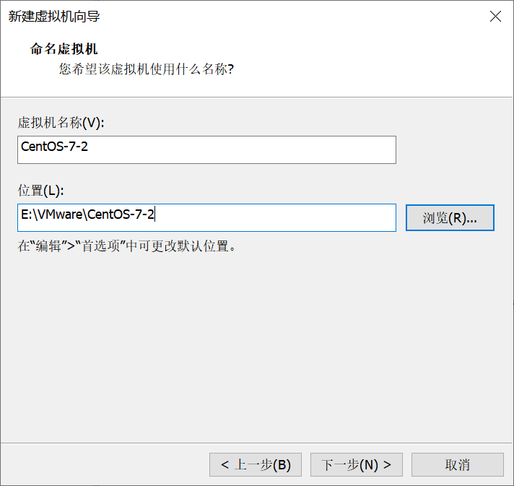
Task: Click the 您希望该虚拟机使用什么名称? subtitle text
Action: tap(146, 69)
